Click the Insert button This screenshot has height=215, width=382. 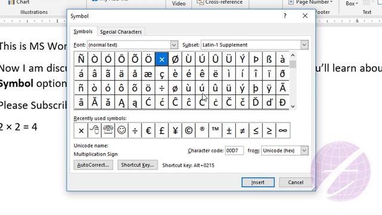point(258,182)
